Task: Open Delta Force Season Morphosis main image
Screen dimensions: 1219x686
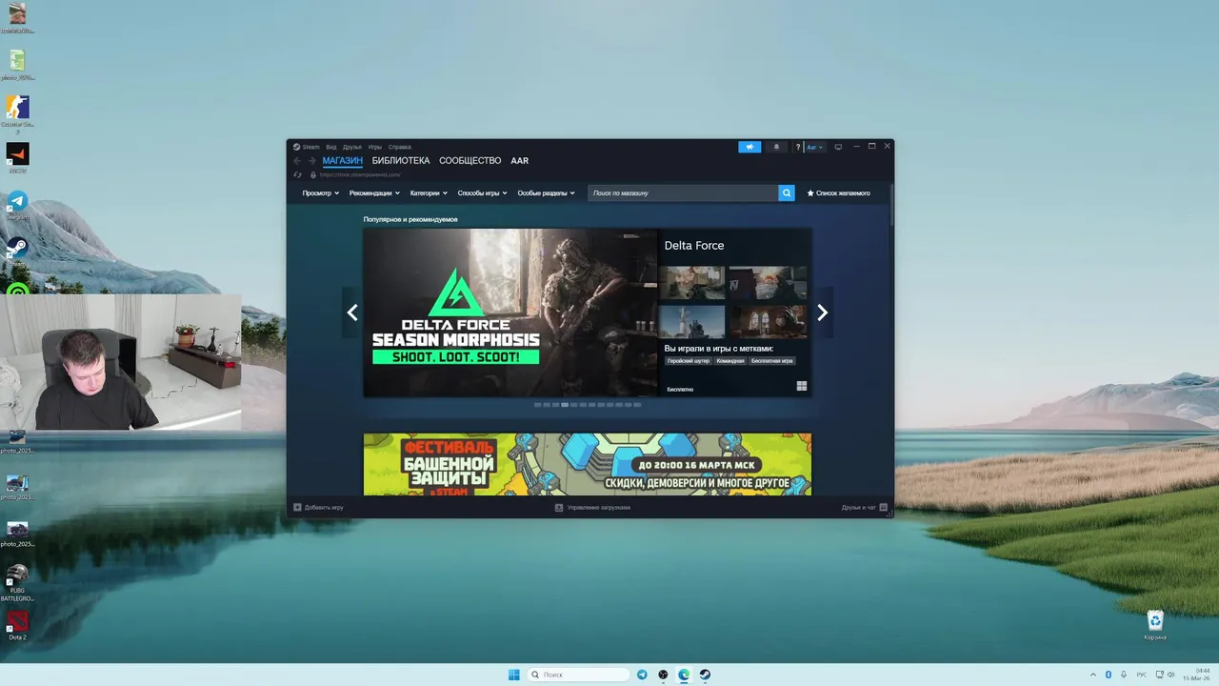Action: coord(510,313)
